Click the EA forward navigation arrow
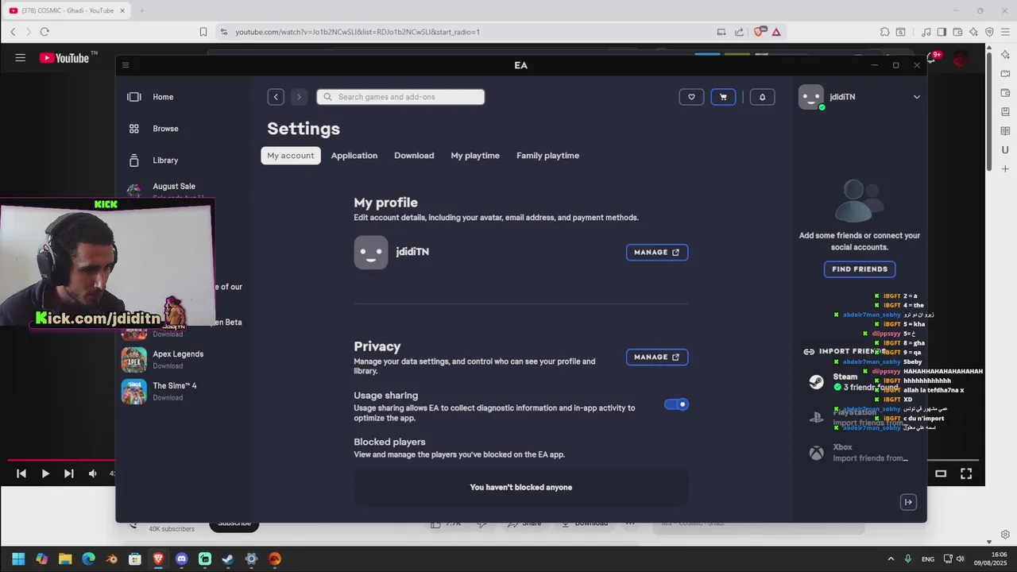This screenshot has height=572, width=1017. (x=299, y=97)
